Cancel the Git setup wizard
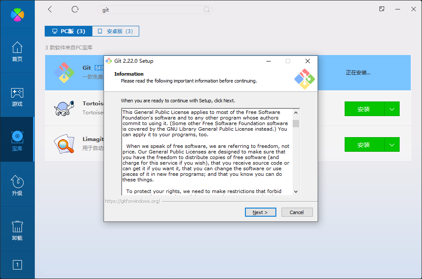 pos(297,212)
